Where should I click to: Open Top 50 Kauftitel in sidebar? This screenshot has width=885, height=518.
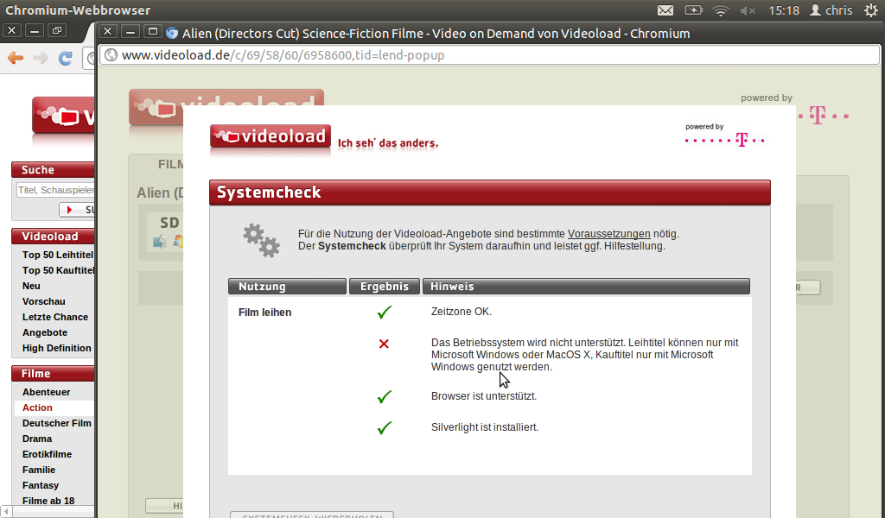tap(59, 270)
